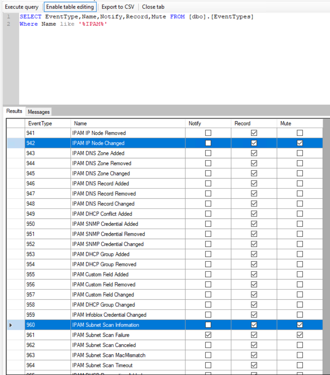Uncheck Mute for IPAM IP Node Changed

pyautogui.click(x=300, y=143)
